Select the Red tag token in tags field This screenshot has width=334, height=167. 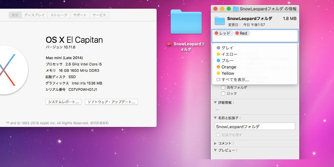[242, 33]
